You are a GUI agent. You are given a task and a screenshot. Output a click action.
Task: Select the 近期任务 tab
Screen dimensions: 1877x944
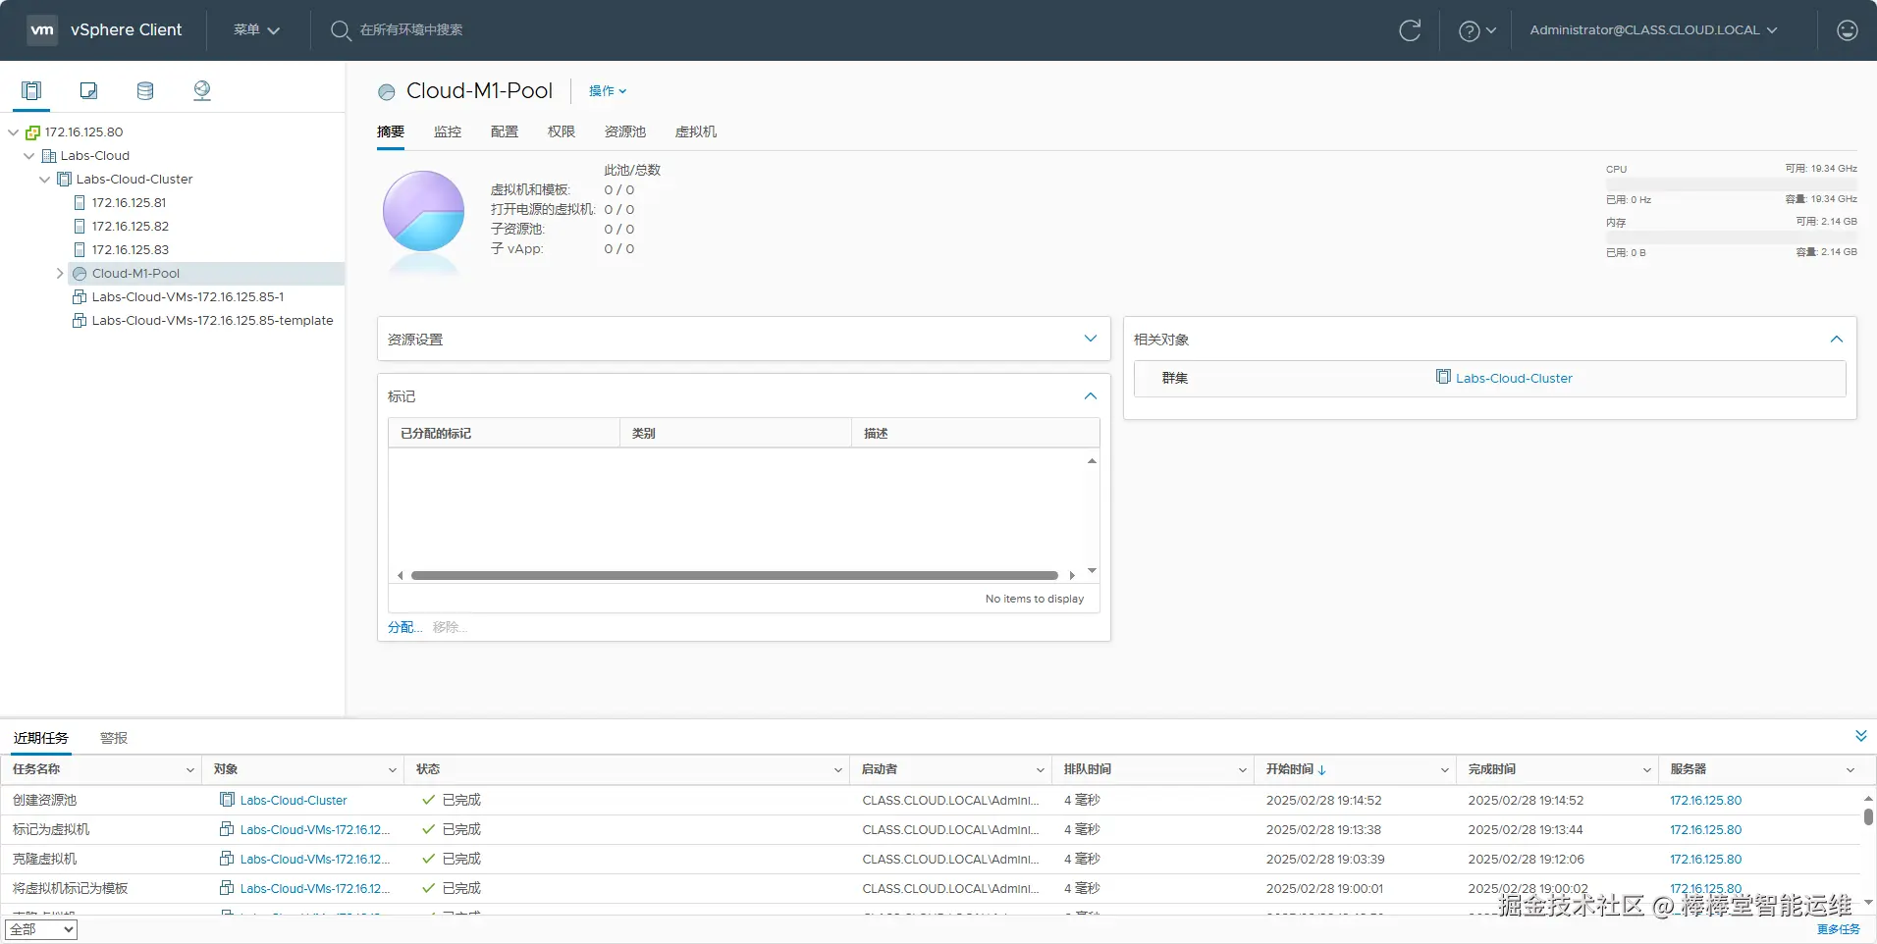pyautogui.click(x=41, y=738)
